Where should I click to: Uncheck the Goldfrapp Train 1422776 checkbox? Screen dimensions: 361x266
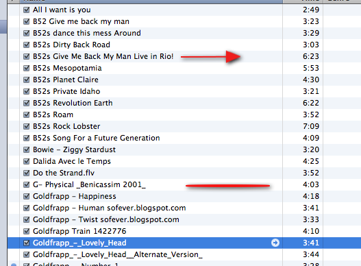click(27, 231)
